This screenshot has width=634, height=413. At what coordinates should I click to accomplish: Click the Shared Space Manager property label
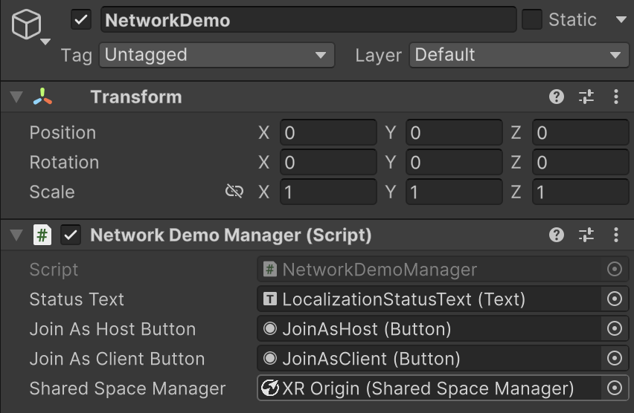[127, 388]
